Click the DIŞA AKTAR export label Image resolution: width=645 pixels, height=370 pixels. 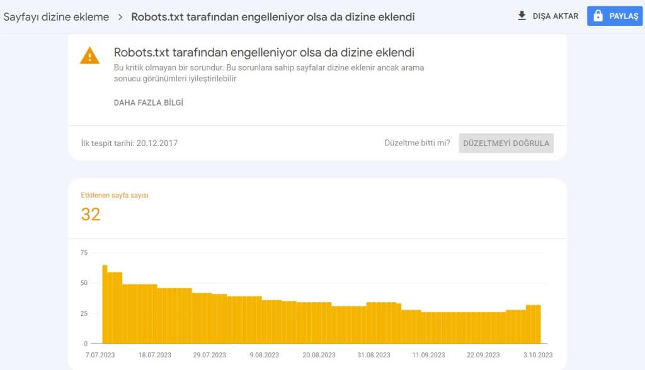556,16
